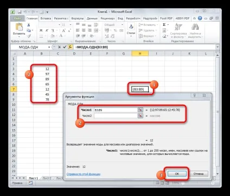
Task: Click the row 15 header
Action: (x=14, y=130)
